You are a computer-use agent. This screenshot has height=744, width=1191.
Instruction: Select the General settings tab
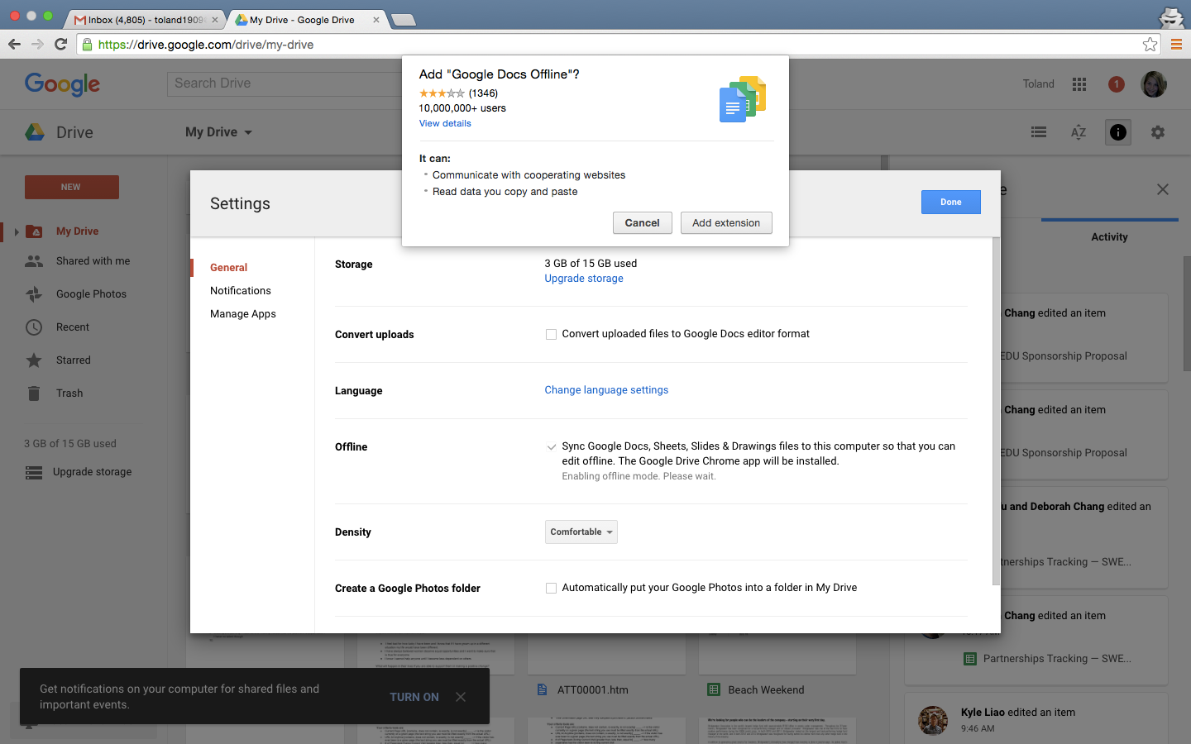pos(228,268)
